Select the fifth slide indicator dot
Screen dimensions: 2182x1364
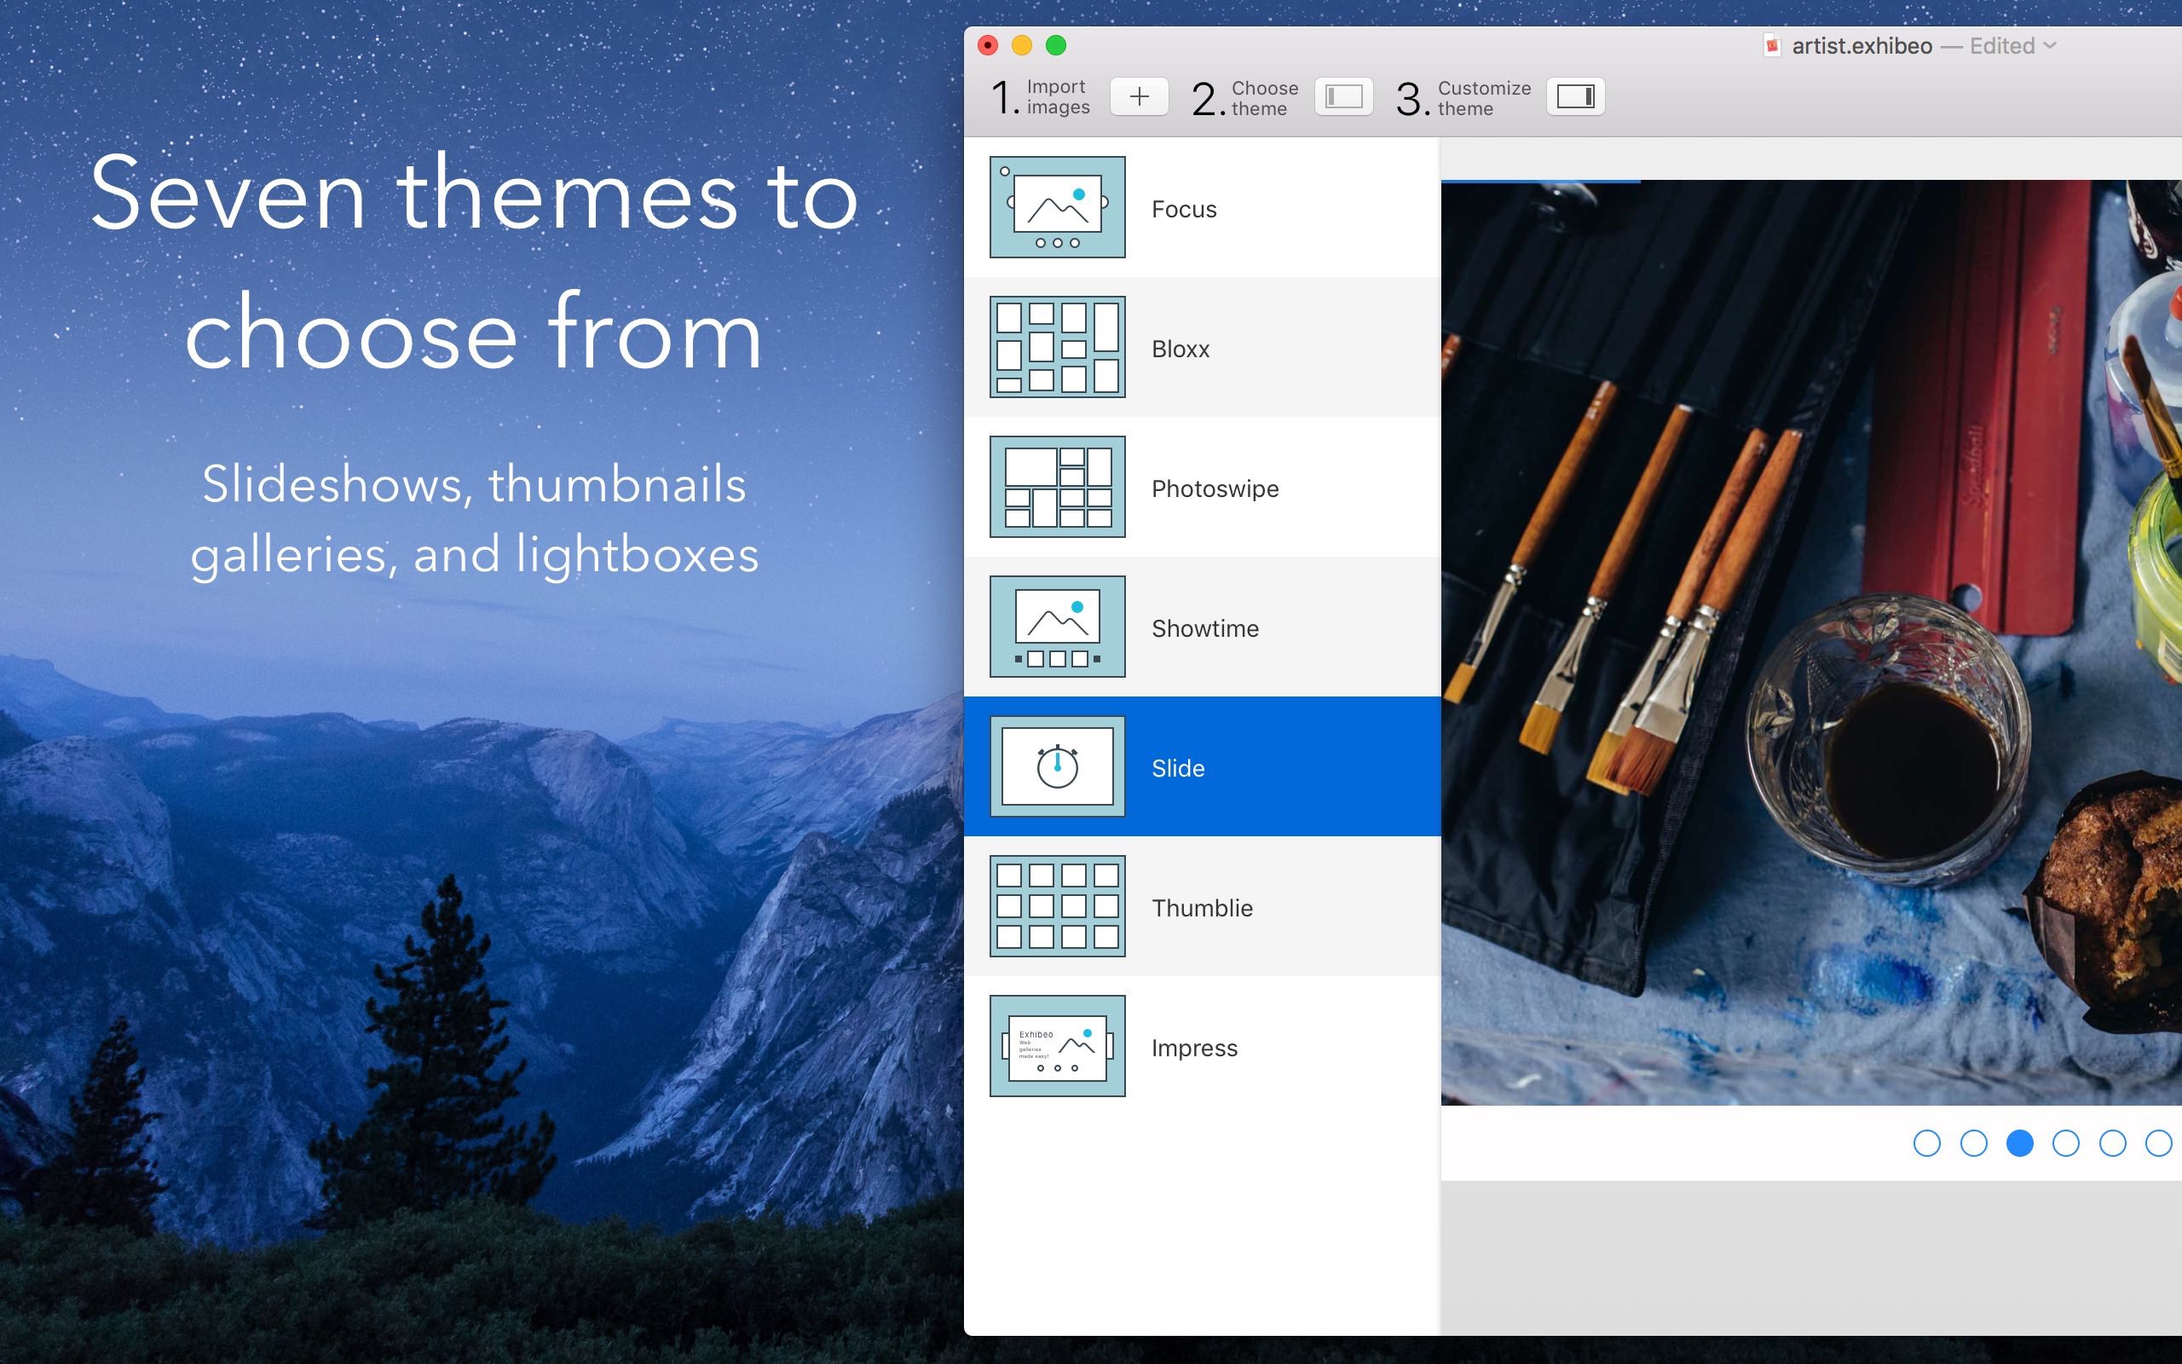[x=2113, y=1143]
